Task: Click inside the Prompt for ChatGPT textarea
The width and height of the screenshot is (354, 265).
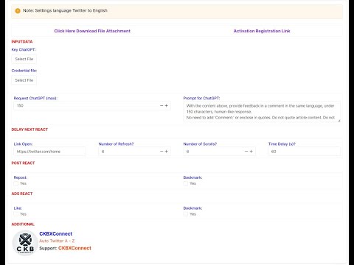Action: pyautogui.click(x=262, y=112)
